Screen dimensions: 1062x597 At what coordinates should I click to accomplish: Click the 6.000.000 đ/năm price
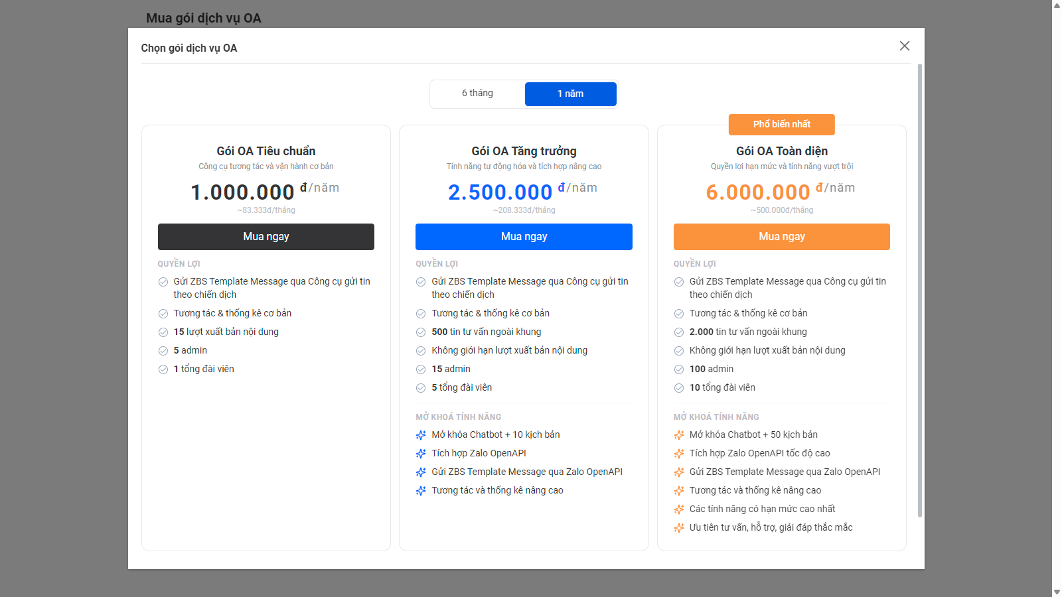coord(781,192)
